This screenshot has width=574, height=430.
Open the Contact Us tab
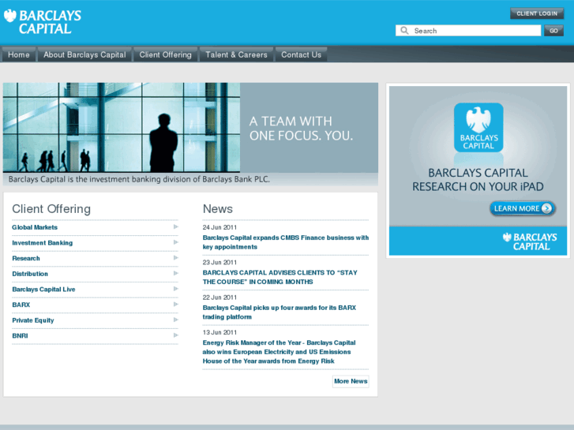pyautogui.click(x=301, y=54)
